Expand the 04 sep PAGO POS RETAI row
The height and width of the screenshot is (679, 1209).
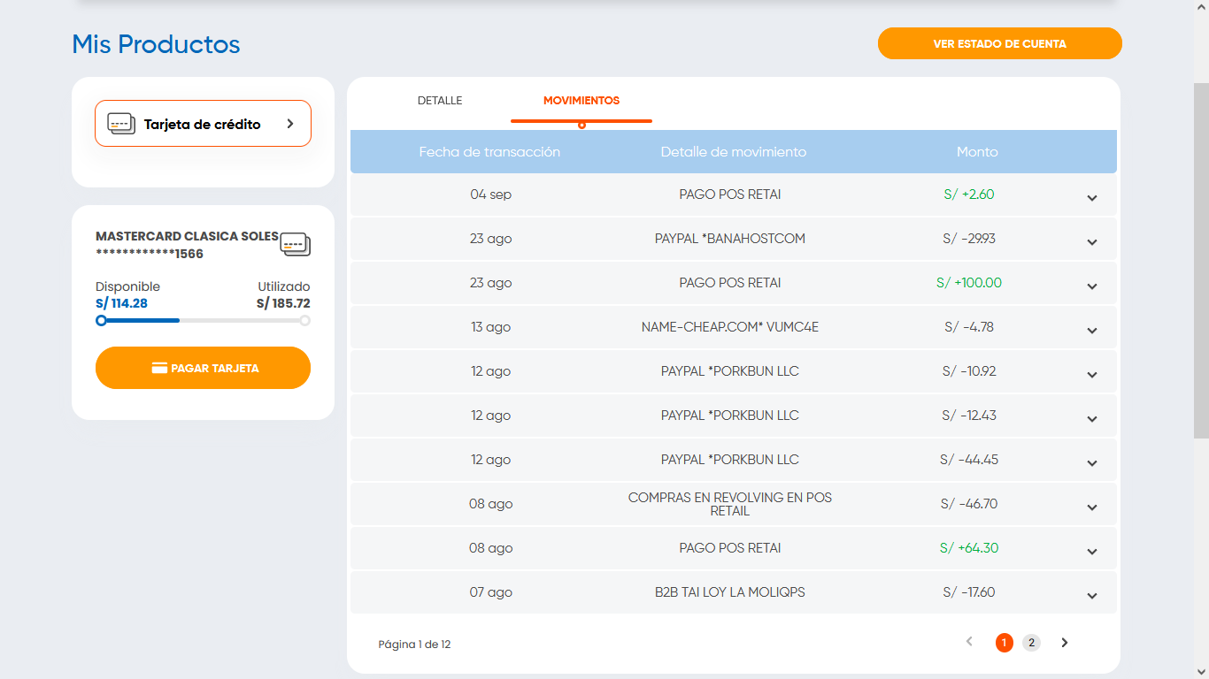1092,198
